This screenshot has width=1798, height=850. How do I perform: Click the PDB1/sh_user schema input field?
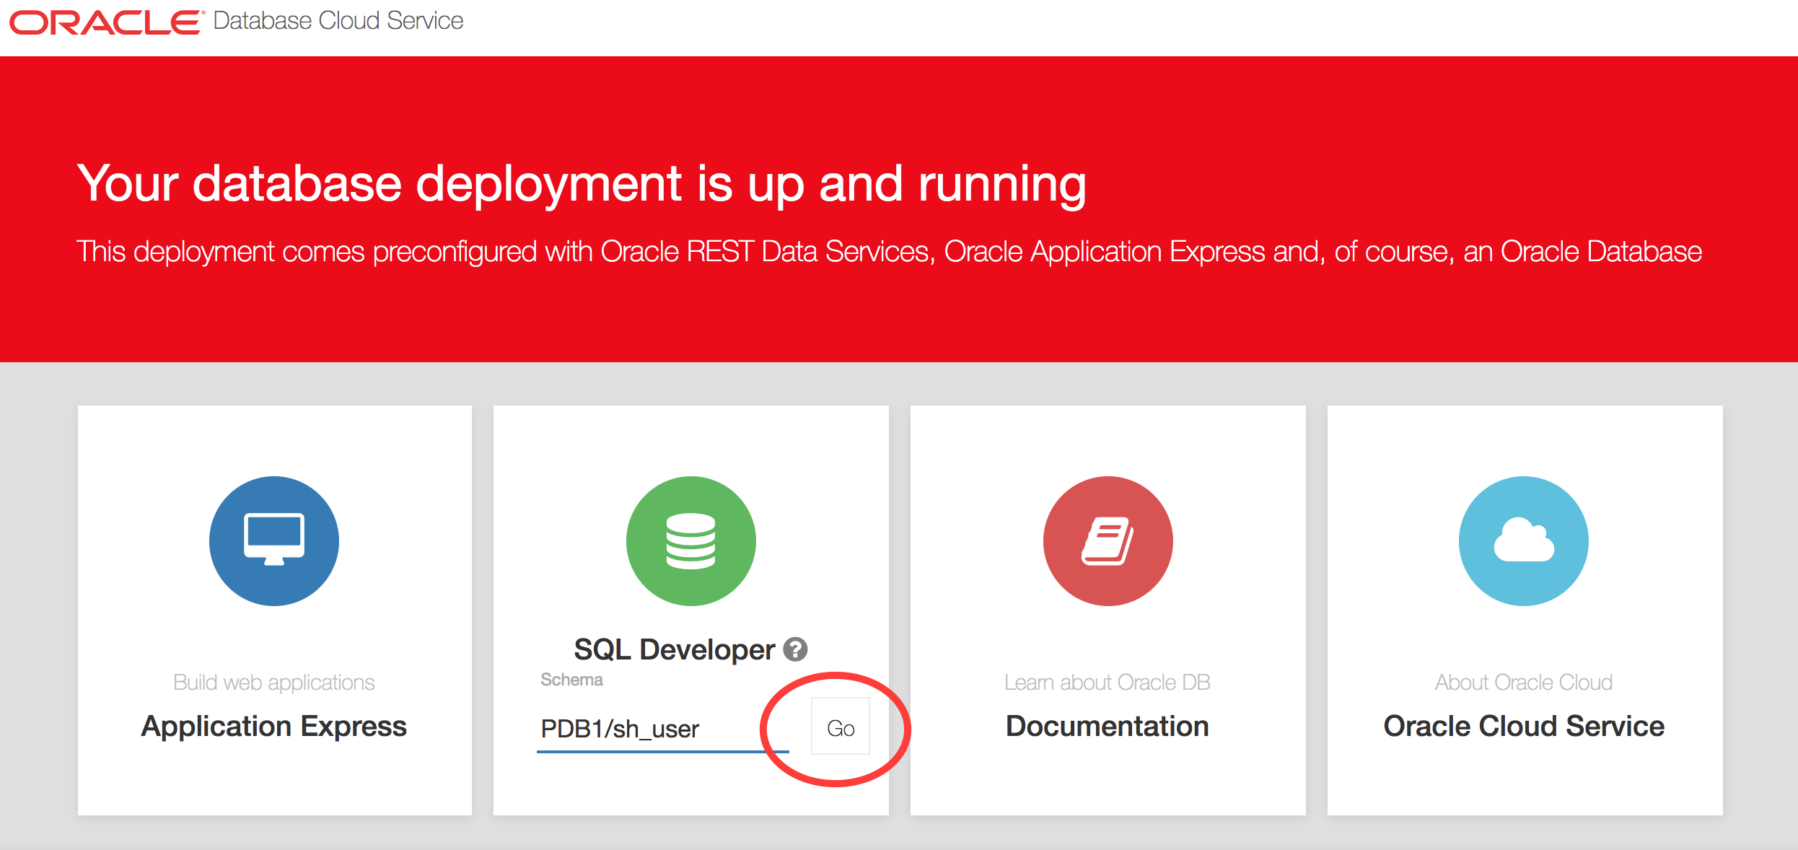(649, 729)
